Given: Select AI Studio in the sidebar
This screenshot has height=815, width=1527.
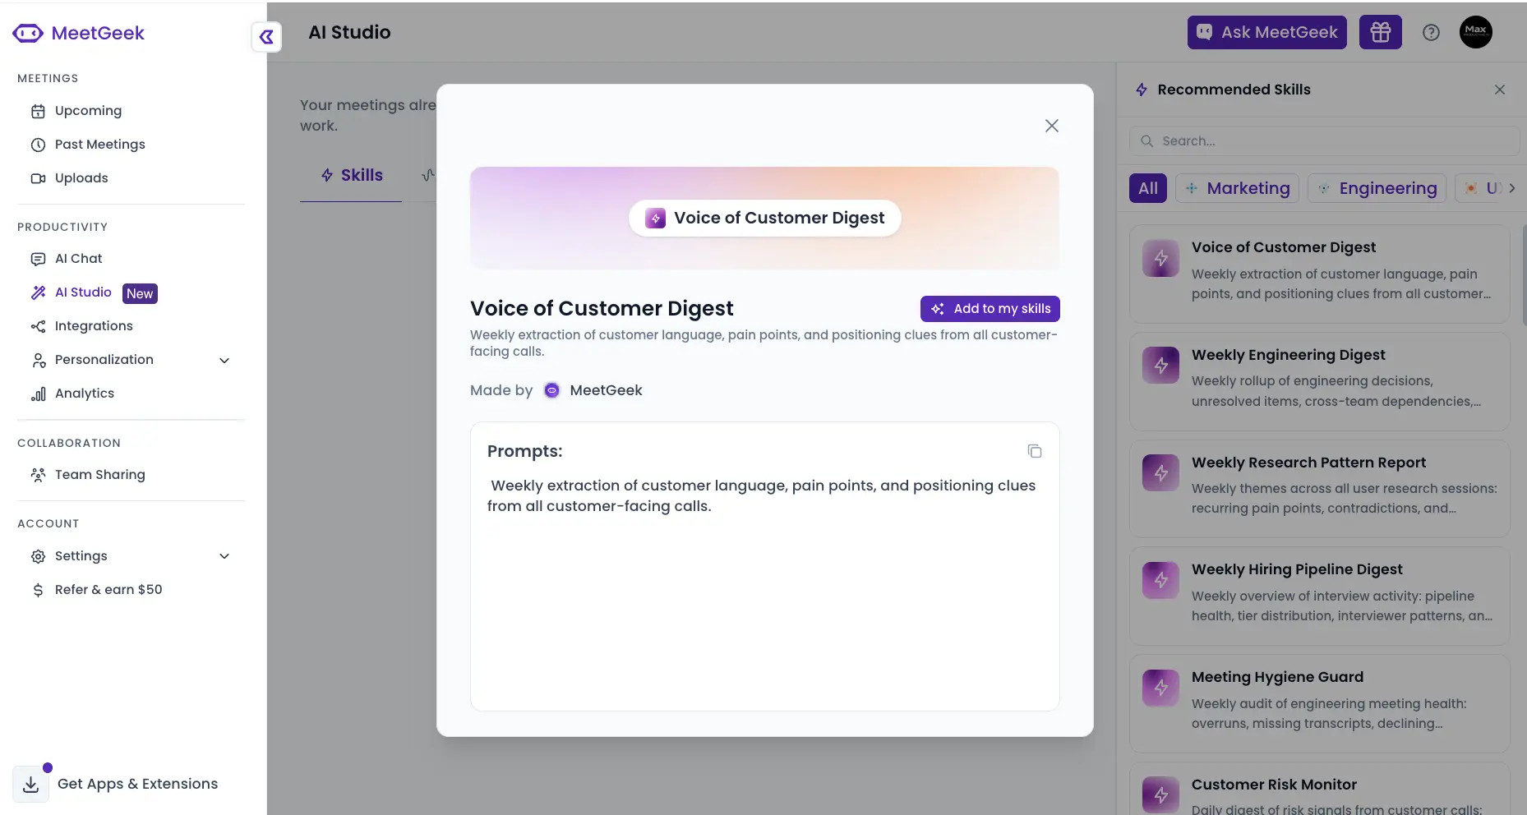Looking at the screenshot, I should click(x=83, y=292).
